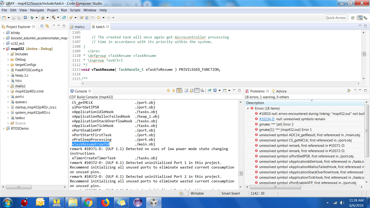Click the Back navigation yellow arrow
The width and height of the screenshot is (370, 208).
99,18
